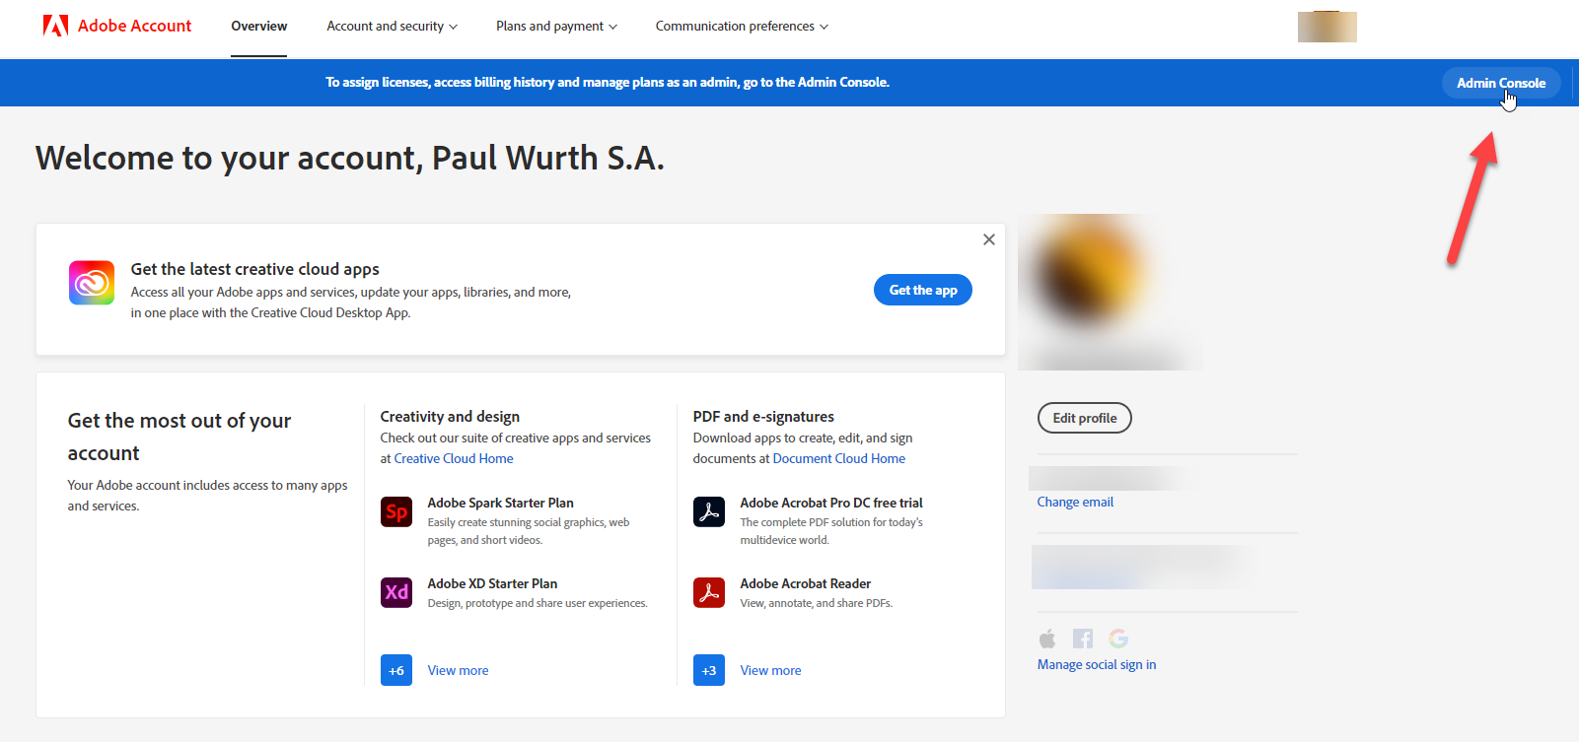Open Adobe XD Starter Plan title
This screenshot has height=742, width=1579.
coord(492,583)
